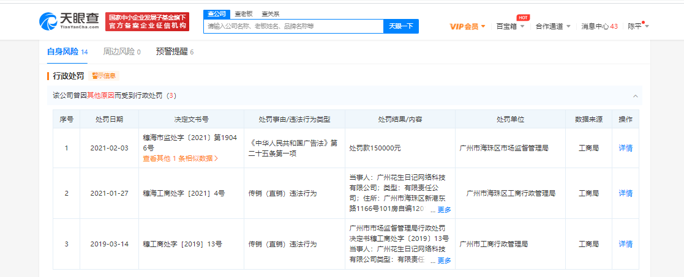
Task: Click 广州市海珠区工商行政管理局 cell
Action: click(510, 193)
